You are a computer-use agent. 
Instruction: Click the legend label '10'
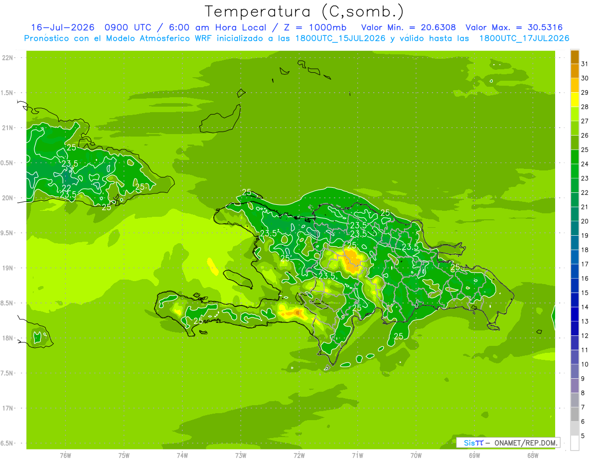585,364
